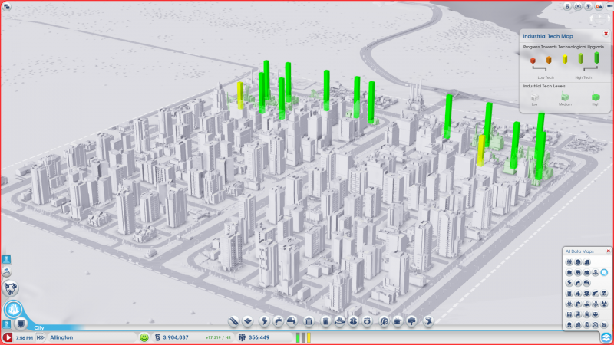
Task: Click the city name Allington
Action: (x=61, y=337)
